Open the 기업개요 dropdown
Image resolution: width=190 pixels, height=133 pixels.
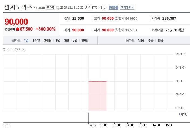(x=127, y=8)
